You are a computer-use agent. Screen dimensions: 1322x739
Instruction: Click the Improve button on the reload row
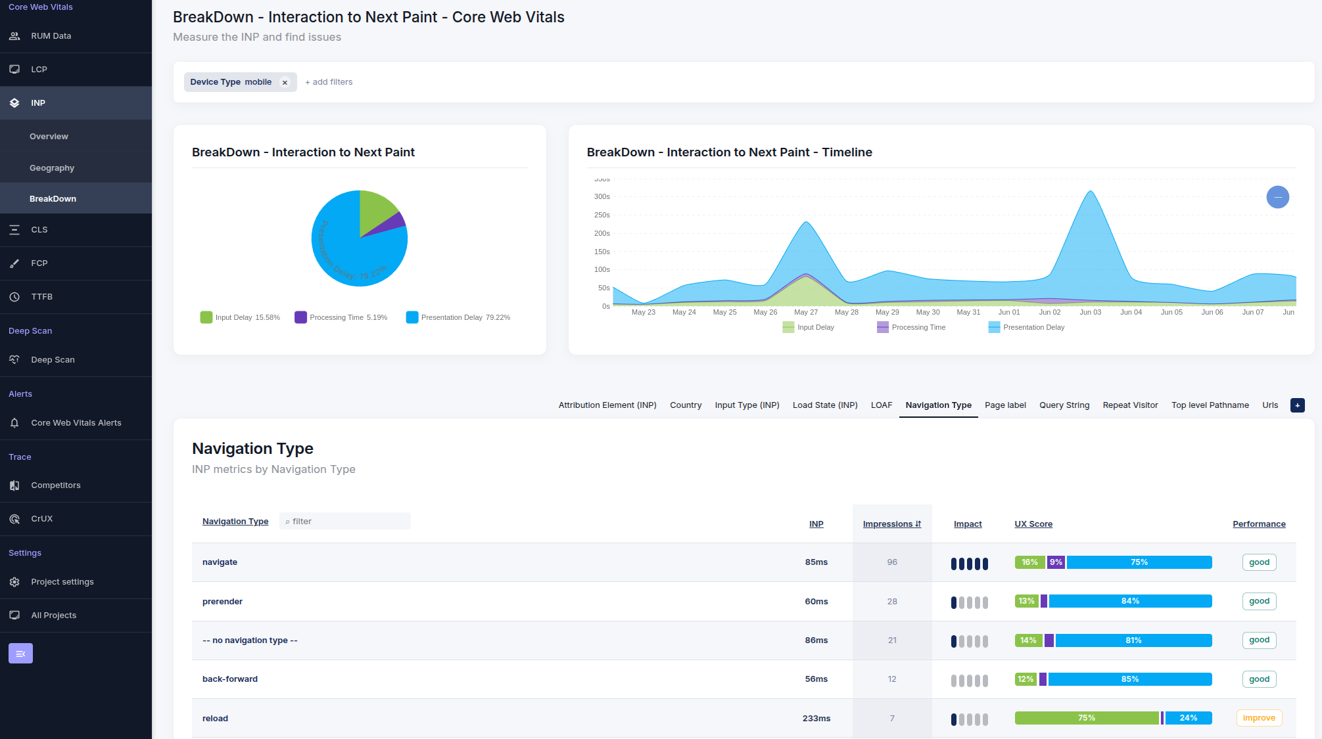point(1258,718)
